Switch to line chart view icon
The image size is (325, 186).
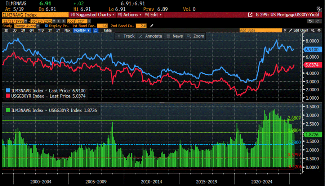tap(95, 31)
